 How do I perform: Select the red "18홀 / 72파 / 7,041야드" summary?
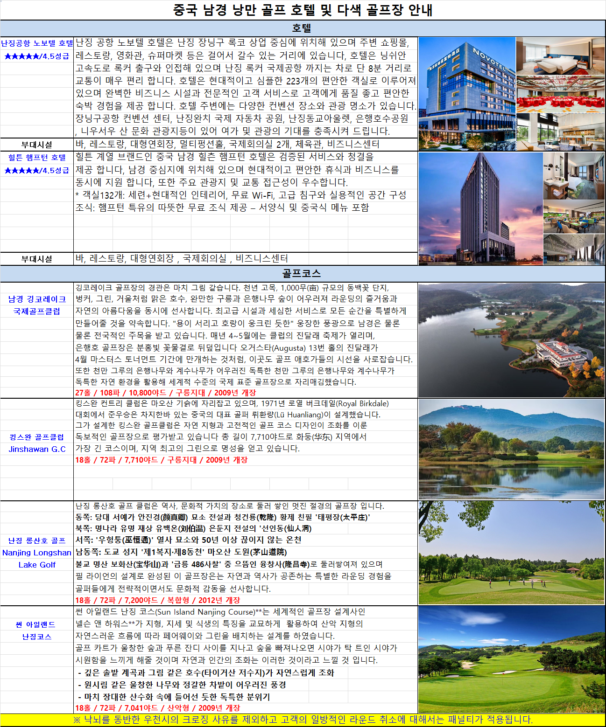click(158, 708)
